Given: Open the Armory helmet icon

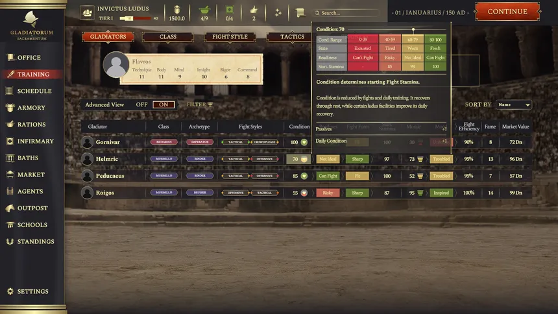Looking at the screenshot, I should pyautogui.click(x=10, y=108).
